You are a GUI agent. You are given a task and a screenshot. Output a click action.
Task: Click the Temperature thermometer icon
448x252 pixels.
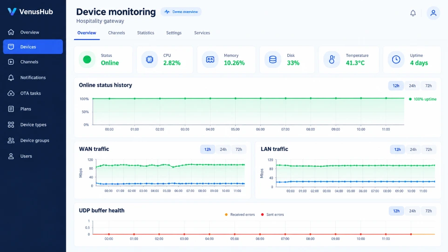tap(332, 60)
